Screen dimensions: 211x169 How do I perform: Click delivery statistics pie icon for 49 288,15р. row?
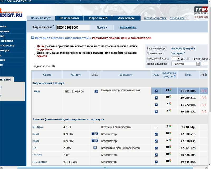pos(170,110)
